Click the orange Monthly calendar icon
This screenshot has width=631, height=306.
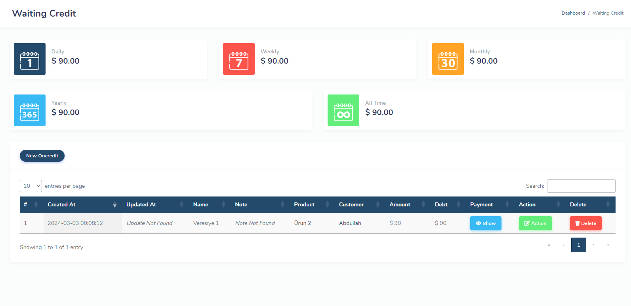(x=448, y=59)
